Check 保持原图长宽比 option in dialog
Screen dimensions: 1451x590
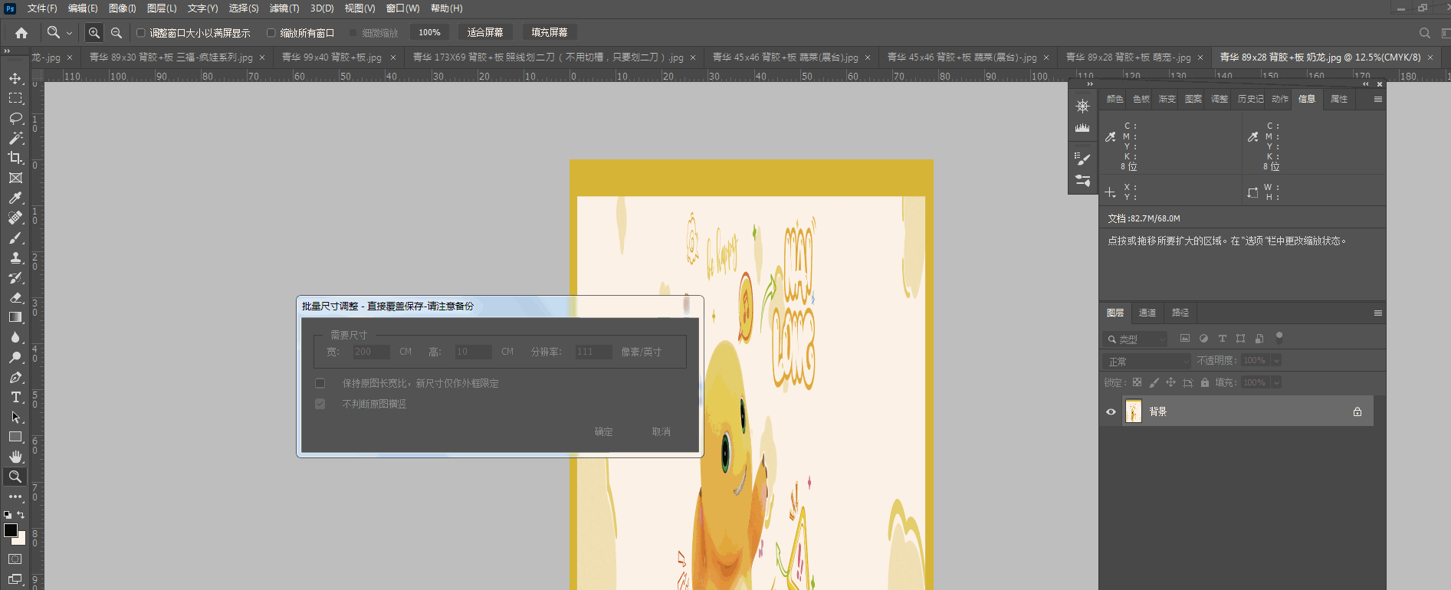point(320,383)
